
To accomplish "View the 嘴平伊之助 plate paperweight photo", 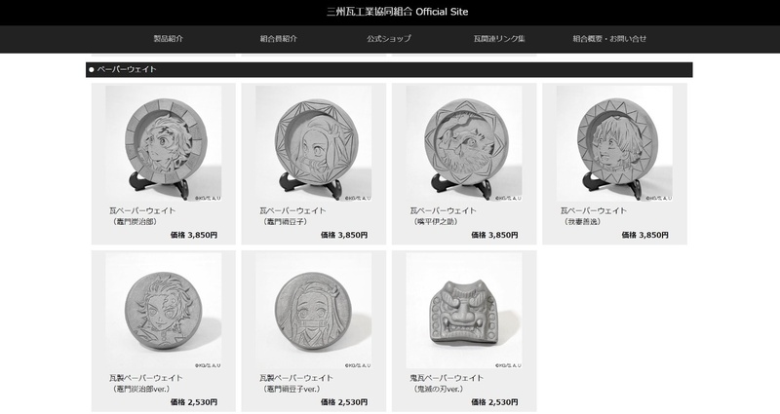I will coord(464,143).
